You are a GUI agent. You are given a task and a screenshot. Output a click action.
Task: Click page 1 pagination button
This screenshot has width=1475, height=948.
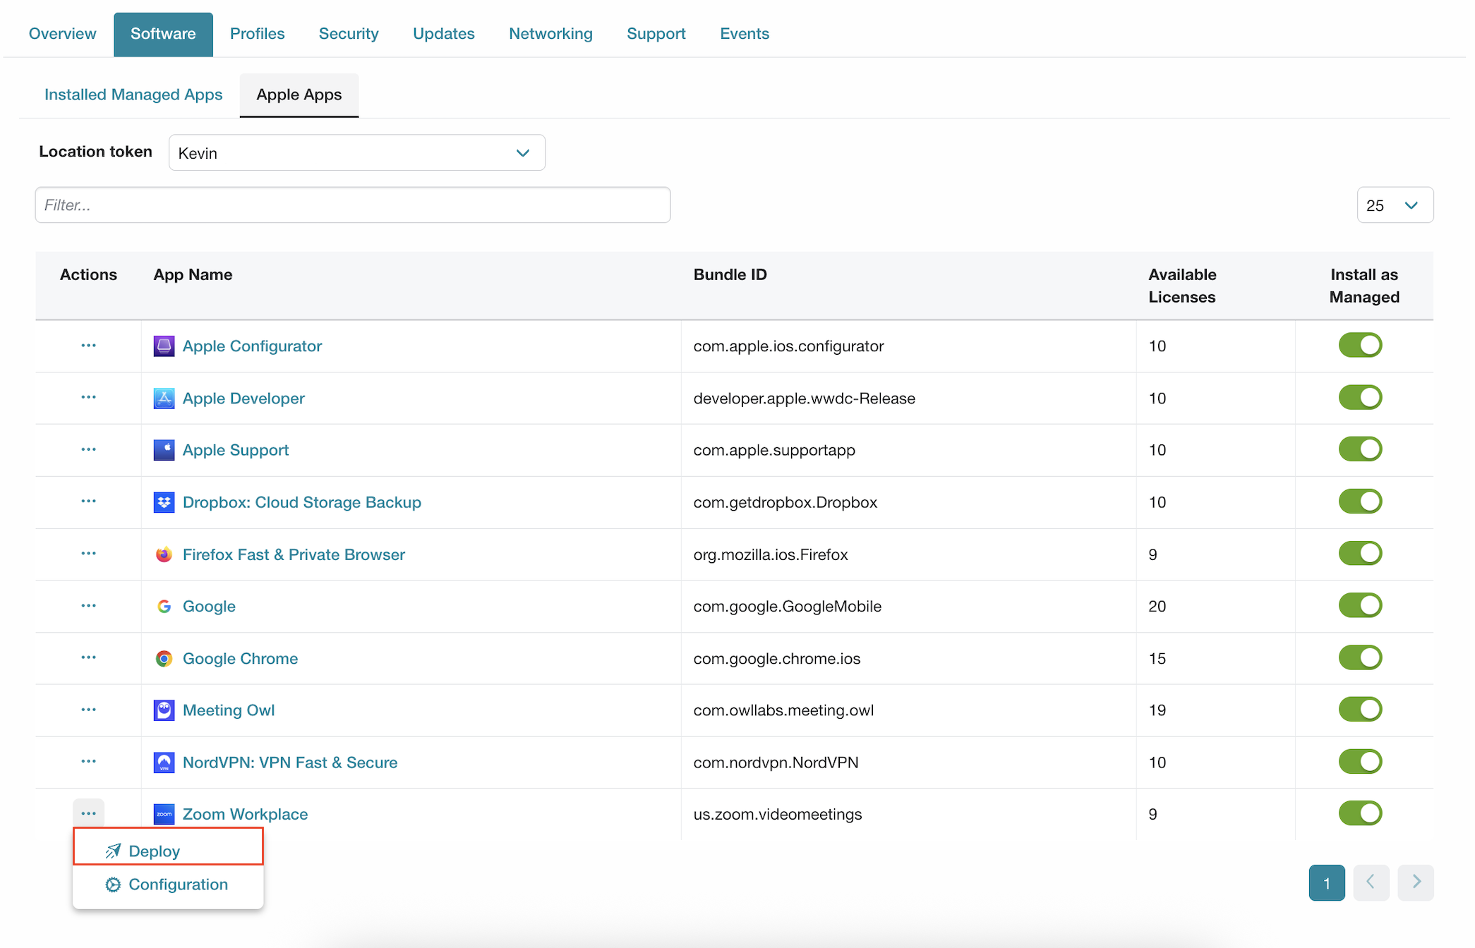pyautogui.click(x=1327, y=882)
